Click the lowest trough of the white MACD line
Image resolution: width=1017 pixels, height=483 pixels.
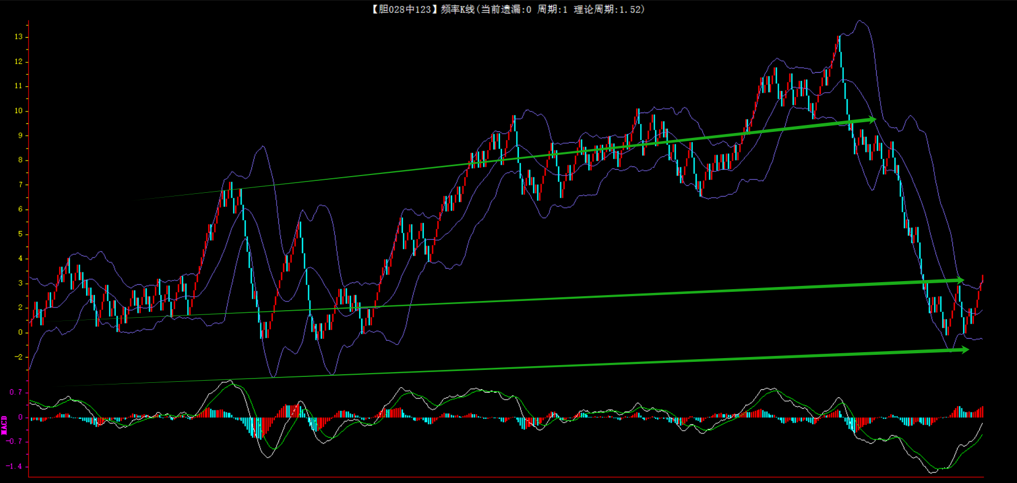point(932,472)
